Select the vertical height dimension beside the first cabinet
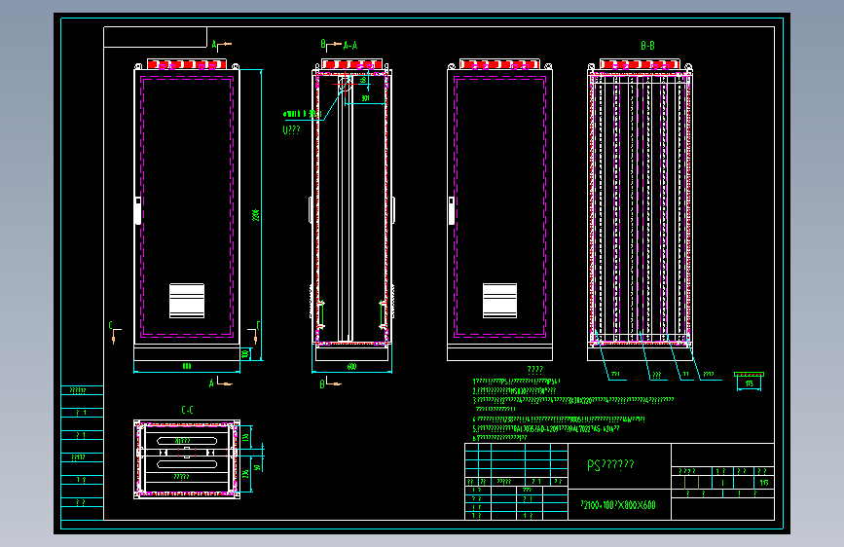844x547 pixels. click(x=256, y=215)
